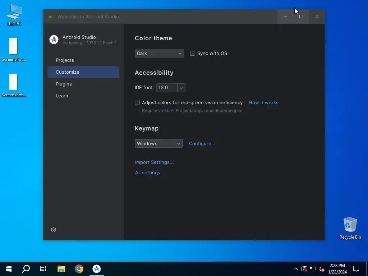
Task: Open the notification center
Action: [356, 269]
